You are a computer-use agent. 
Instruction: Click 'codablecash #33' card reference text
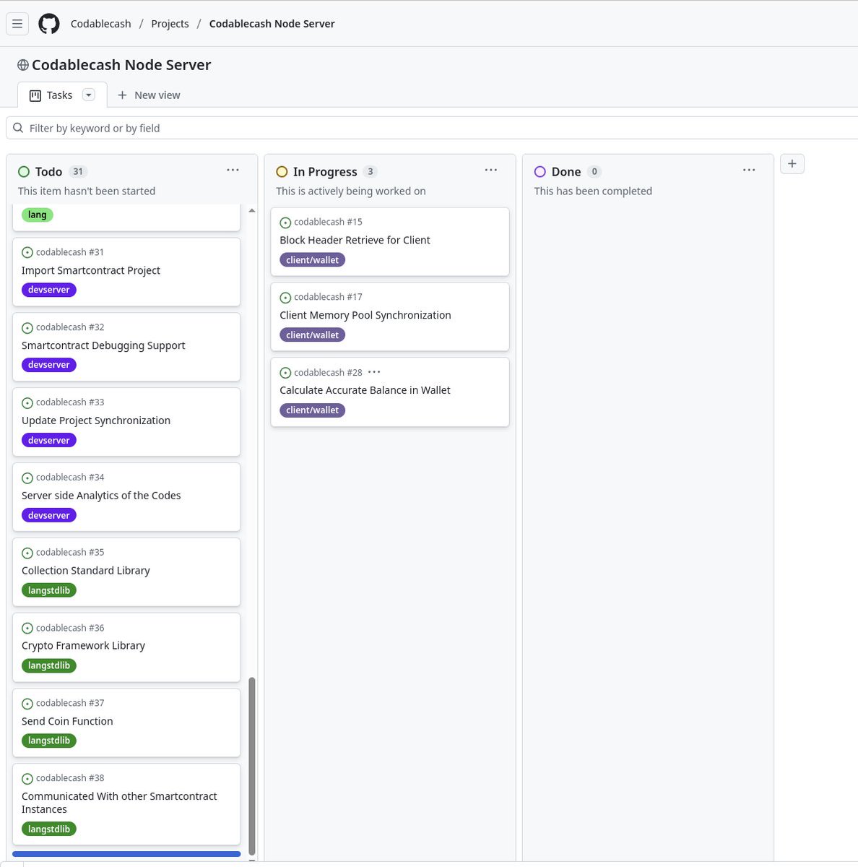70,402
